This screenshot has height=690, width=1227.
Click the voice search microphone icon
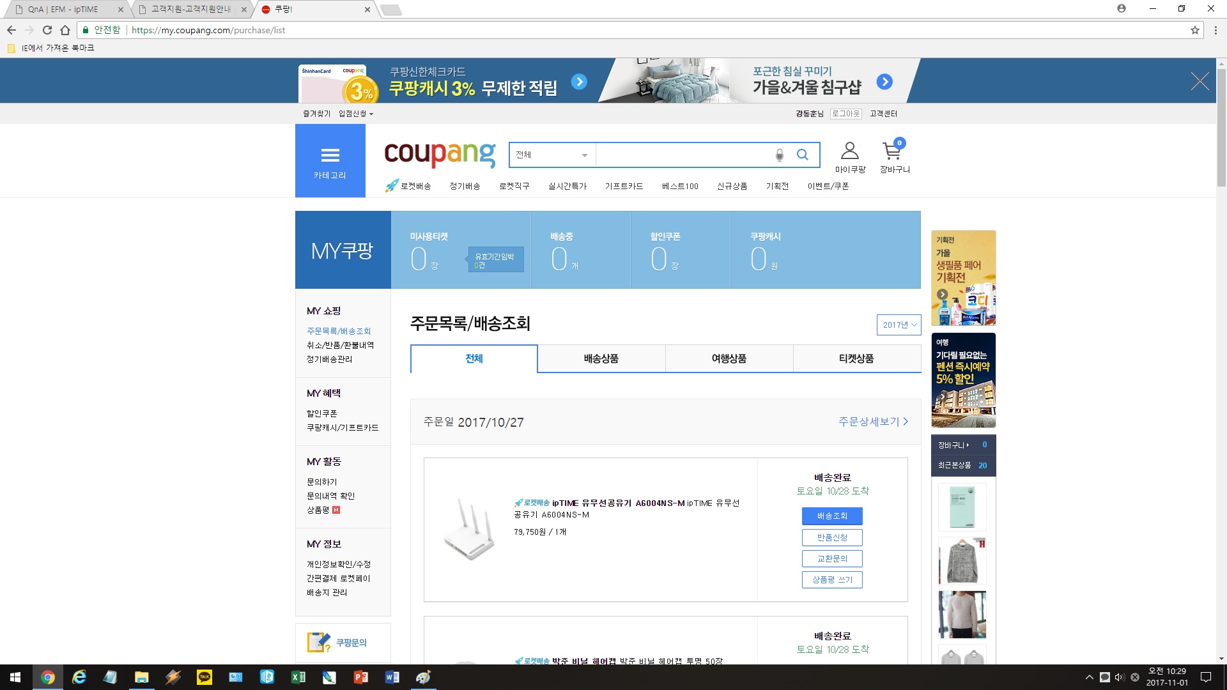coord(779,155)
